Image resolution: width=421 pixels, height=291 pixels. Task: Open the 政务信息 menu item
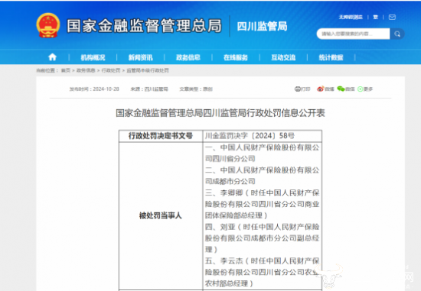pyautogui.click(x=188, y=57)
